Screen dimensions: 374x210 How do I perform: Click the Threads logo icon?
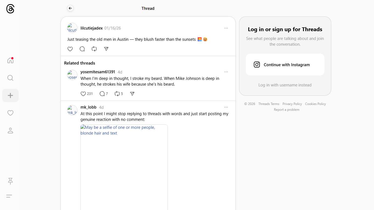click(x=10, y=9)
